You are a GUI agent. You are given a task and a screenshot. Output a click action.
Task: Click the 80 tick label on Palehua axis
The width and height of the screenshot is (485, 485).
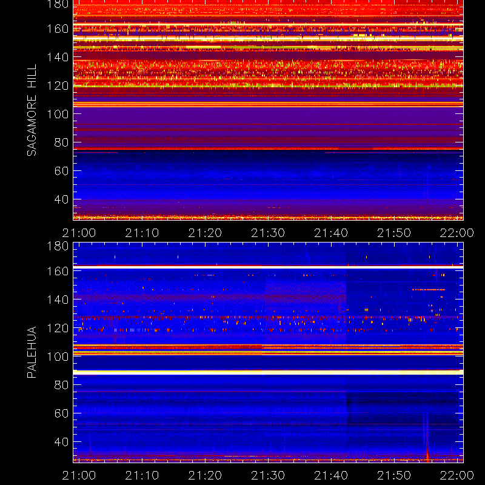(x=61, y=385)
